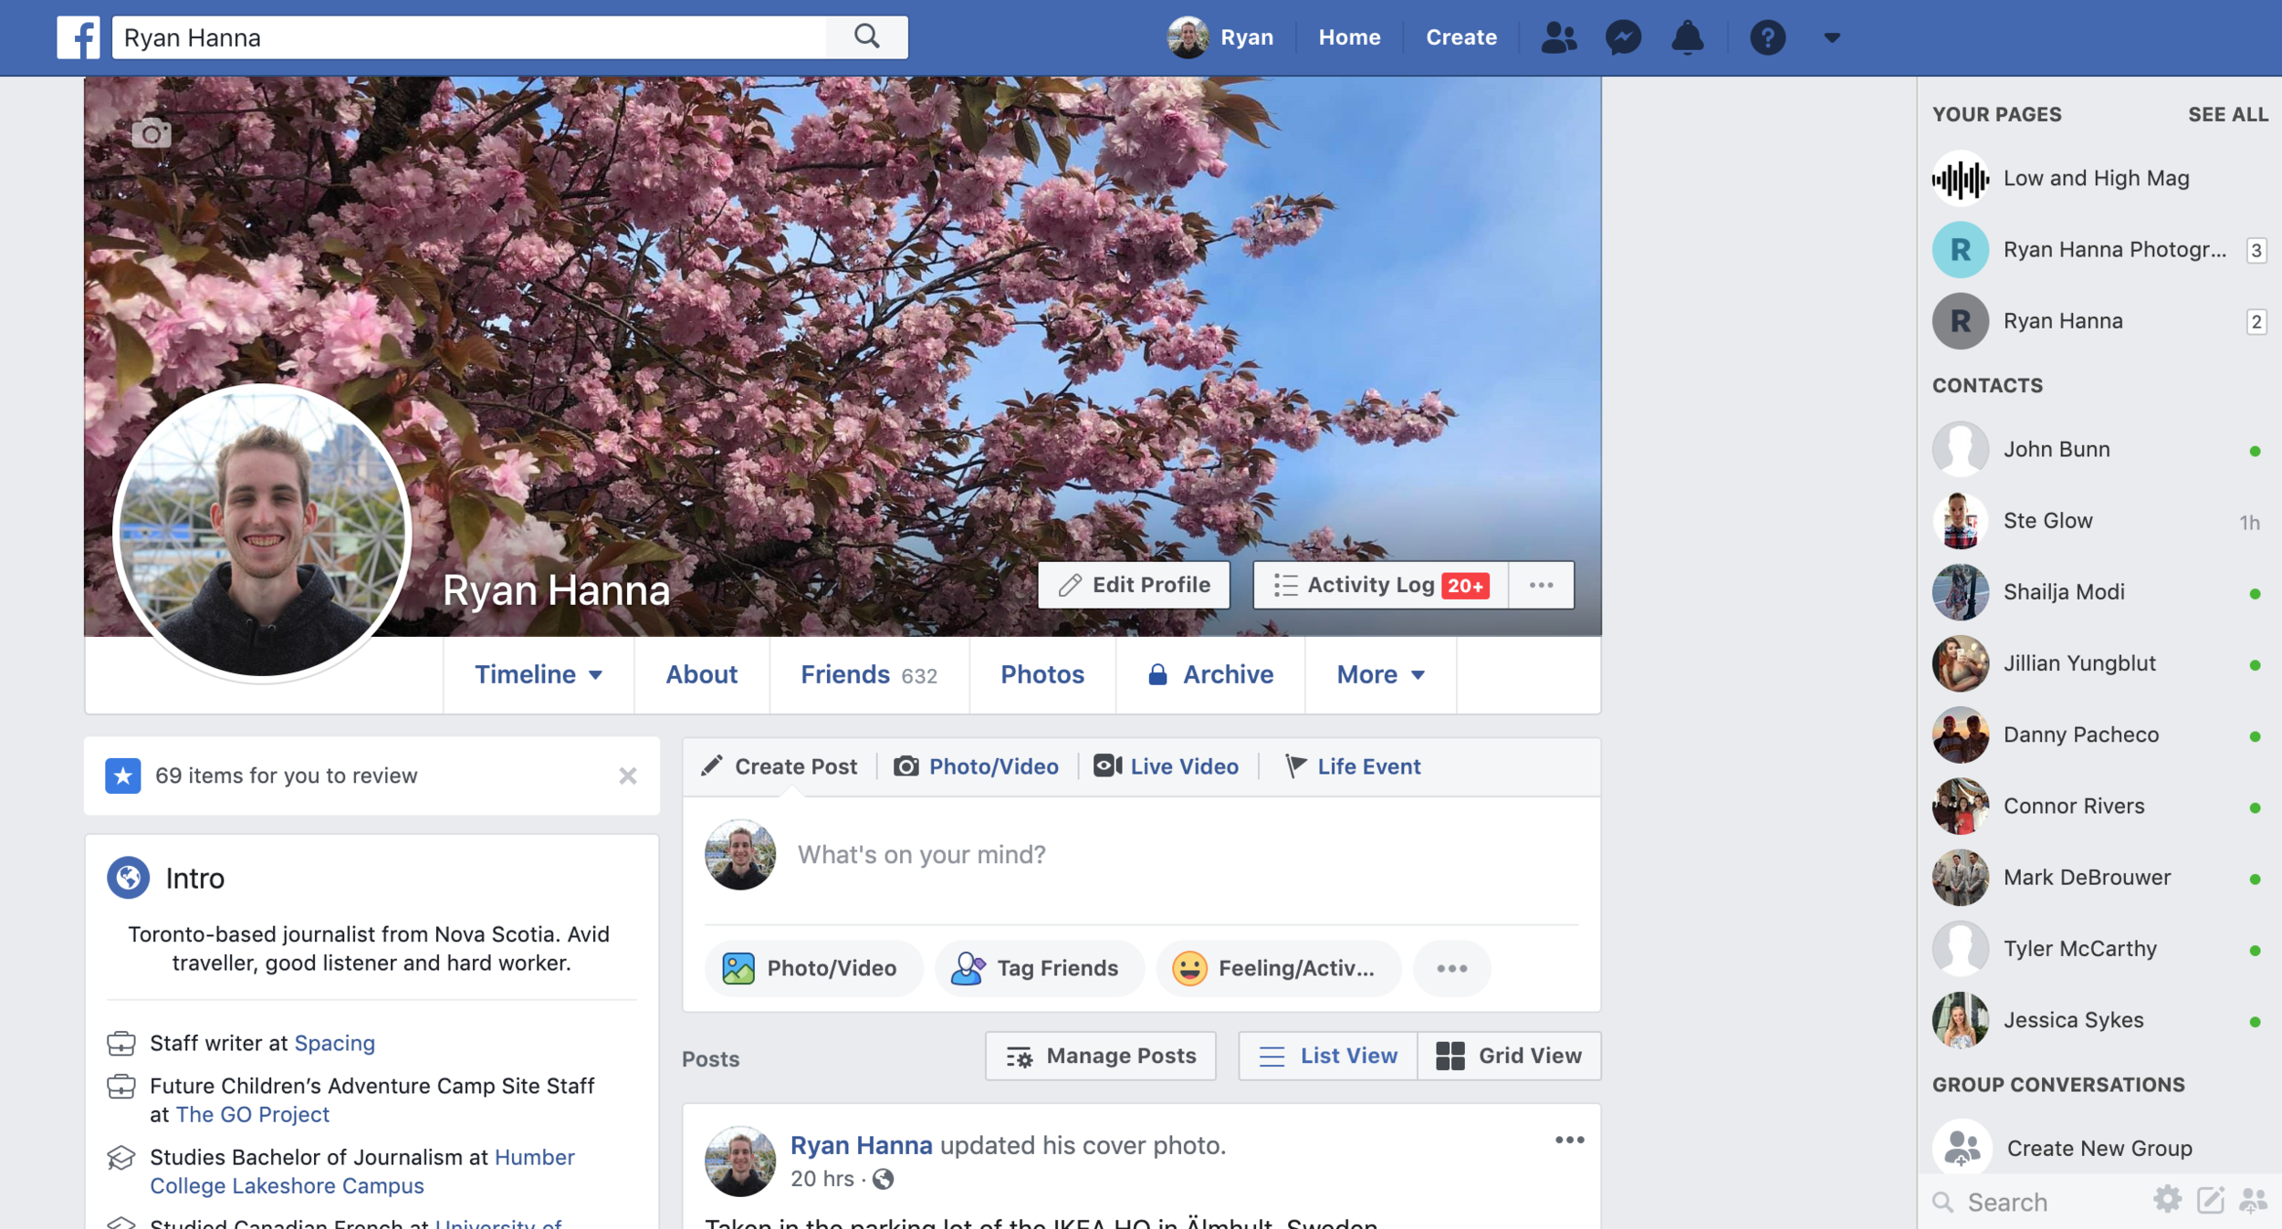The image size is (2282, 1229).
Task: Click the update cover photo camera icon
Action: [152, 133]
